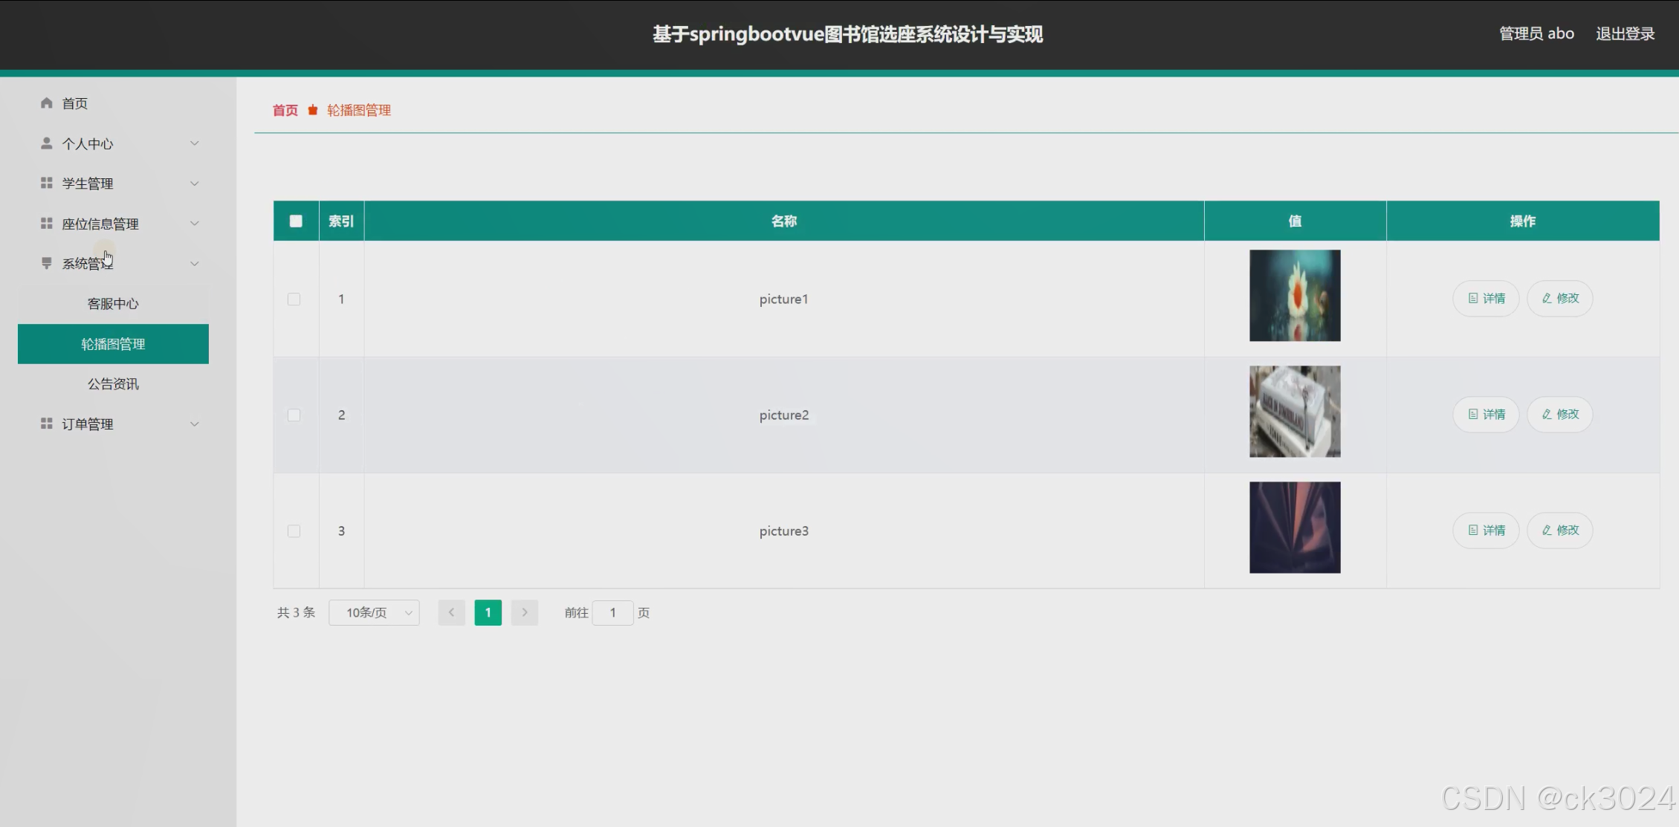Image resolution: width=1679 pixels, height=827 pixels.
Task: Click the home icon beside 首页 in sidebar
Action: tap(46, 103)
